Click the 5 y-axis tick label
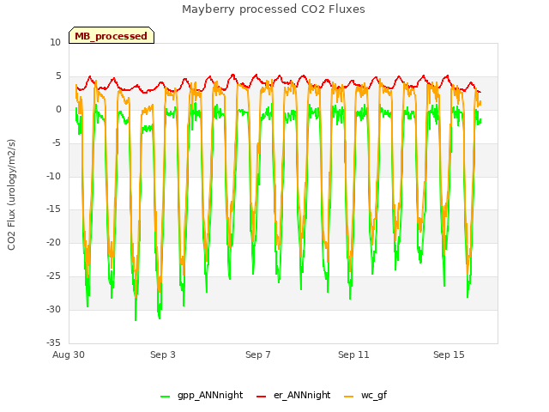 (x=58, y=76)
